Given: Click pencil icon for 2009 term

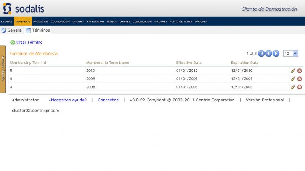Looking at the screenshot, I should point(293,79).
